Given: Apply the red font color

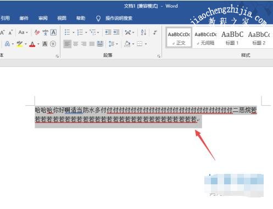Looking at the screenshot, I should (32, 44).
